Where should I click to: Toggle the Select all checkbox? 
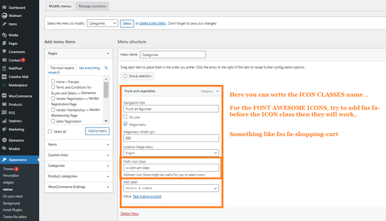click(50, 131)
